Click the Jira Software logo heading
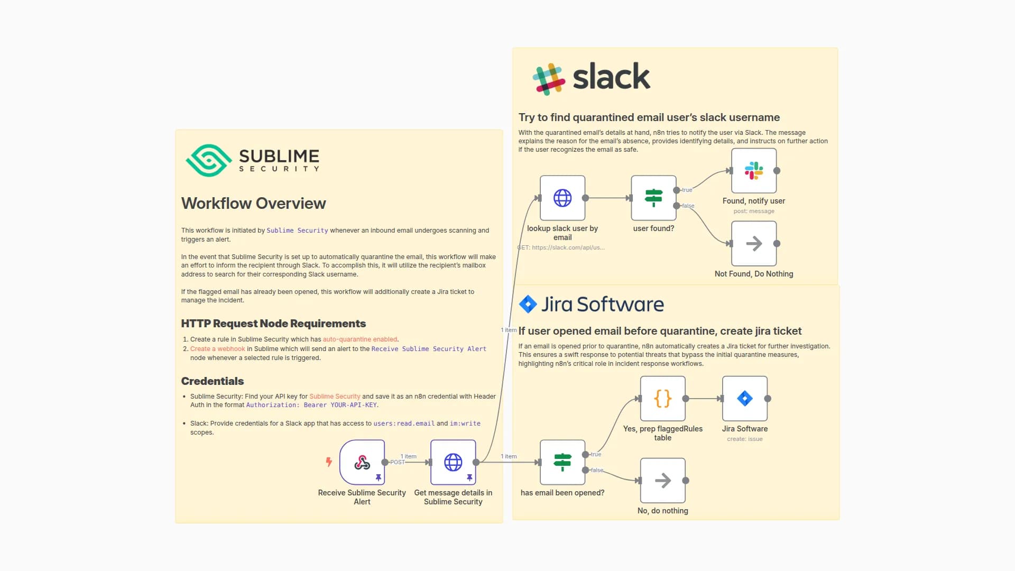The width and height of the screenshot is (1015, 571). tap(592, 305)
